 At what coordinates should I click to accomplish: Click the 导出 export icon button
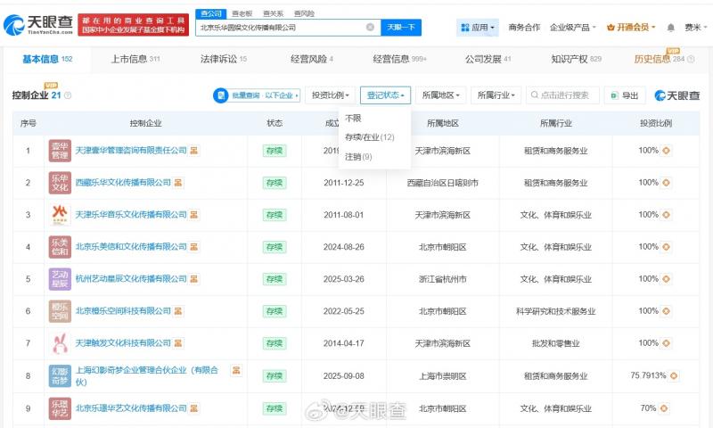[x=625, y=95]
